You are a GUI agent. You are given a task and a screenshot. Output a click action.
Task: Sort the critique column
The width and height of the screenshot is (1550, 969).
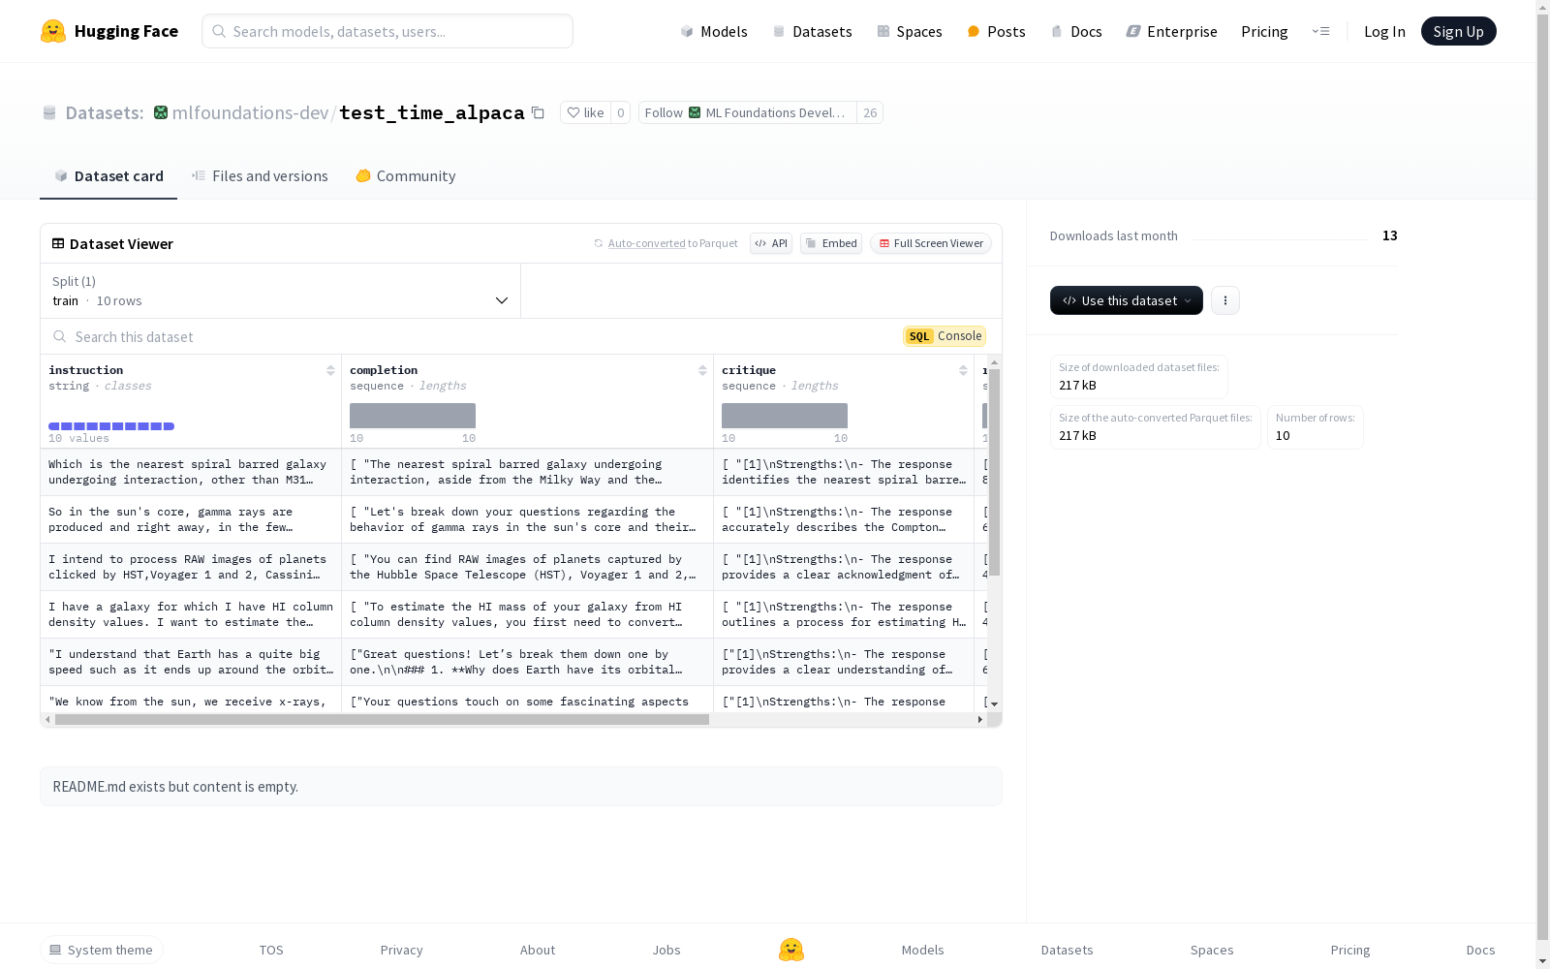point(963,370)
